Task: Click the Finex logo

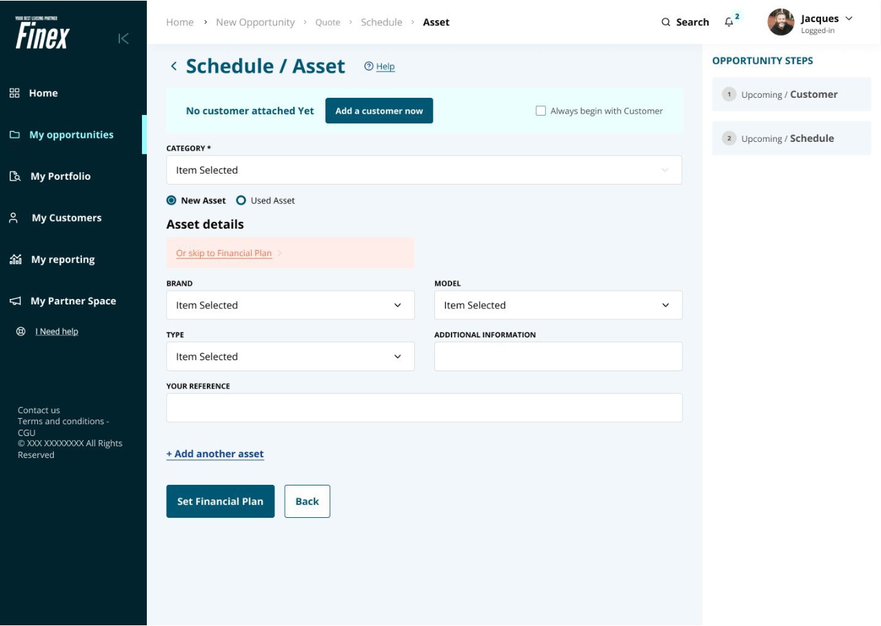Action: tap(42, 32)
